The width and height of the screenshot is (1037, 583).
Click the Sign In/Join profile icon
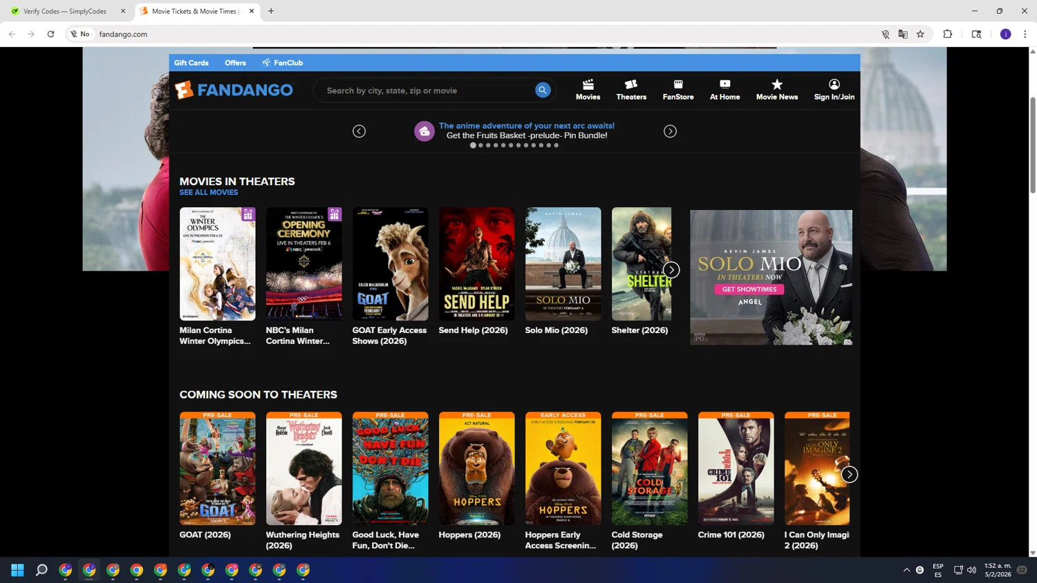pyautogui.click(x=834, y=85)
